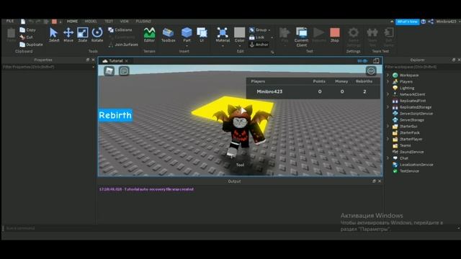461x259 pixels.
Task: Open the FILE menu
Action: 10,21
